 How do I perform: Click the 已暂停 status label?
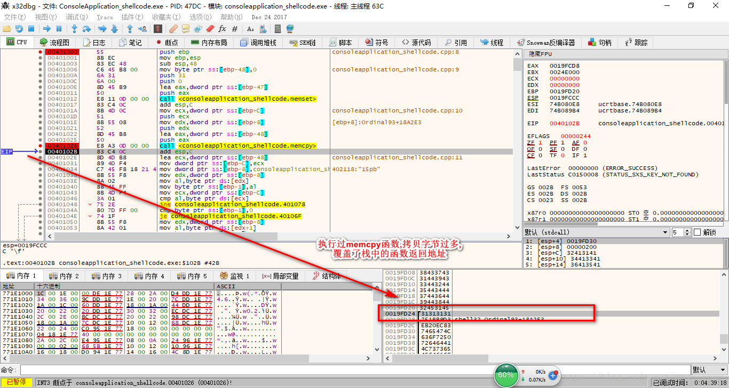pyautogui.click(x=16, y=383)
